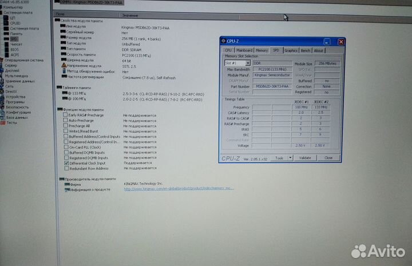Screen dimensions: 412x266
Task: Toggle the Buffered DQMB Inputs checkbox
Action: (x=66, y=152)
